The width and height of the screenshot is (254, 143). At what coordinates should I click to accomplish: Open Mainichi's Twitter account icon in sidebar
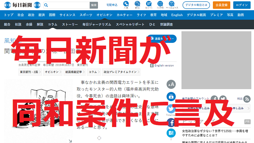click(x=223, y=99)
